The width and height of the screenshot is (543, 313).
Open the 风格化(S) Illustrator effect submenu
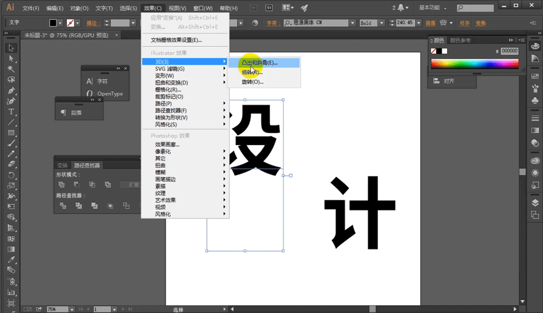pos(185,124)
